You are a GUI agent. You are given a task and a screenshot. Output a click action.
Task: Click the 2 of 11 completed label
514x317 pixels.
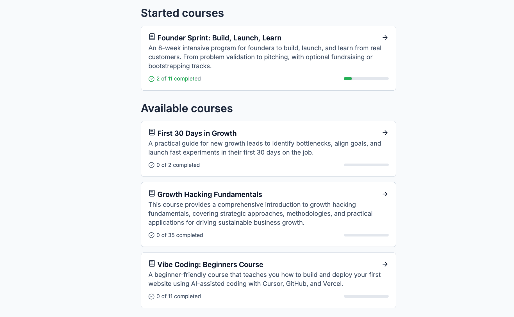tap(178, 79)
